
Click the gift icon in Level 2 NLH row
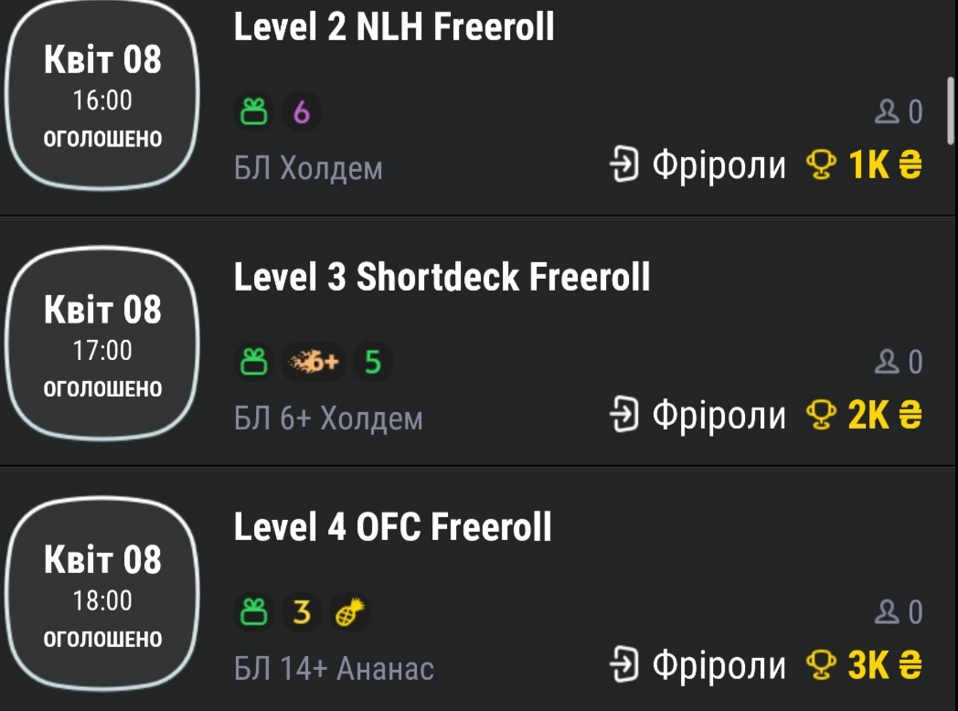point(253,112)
